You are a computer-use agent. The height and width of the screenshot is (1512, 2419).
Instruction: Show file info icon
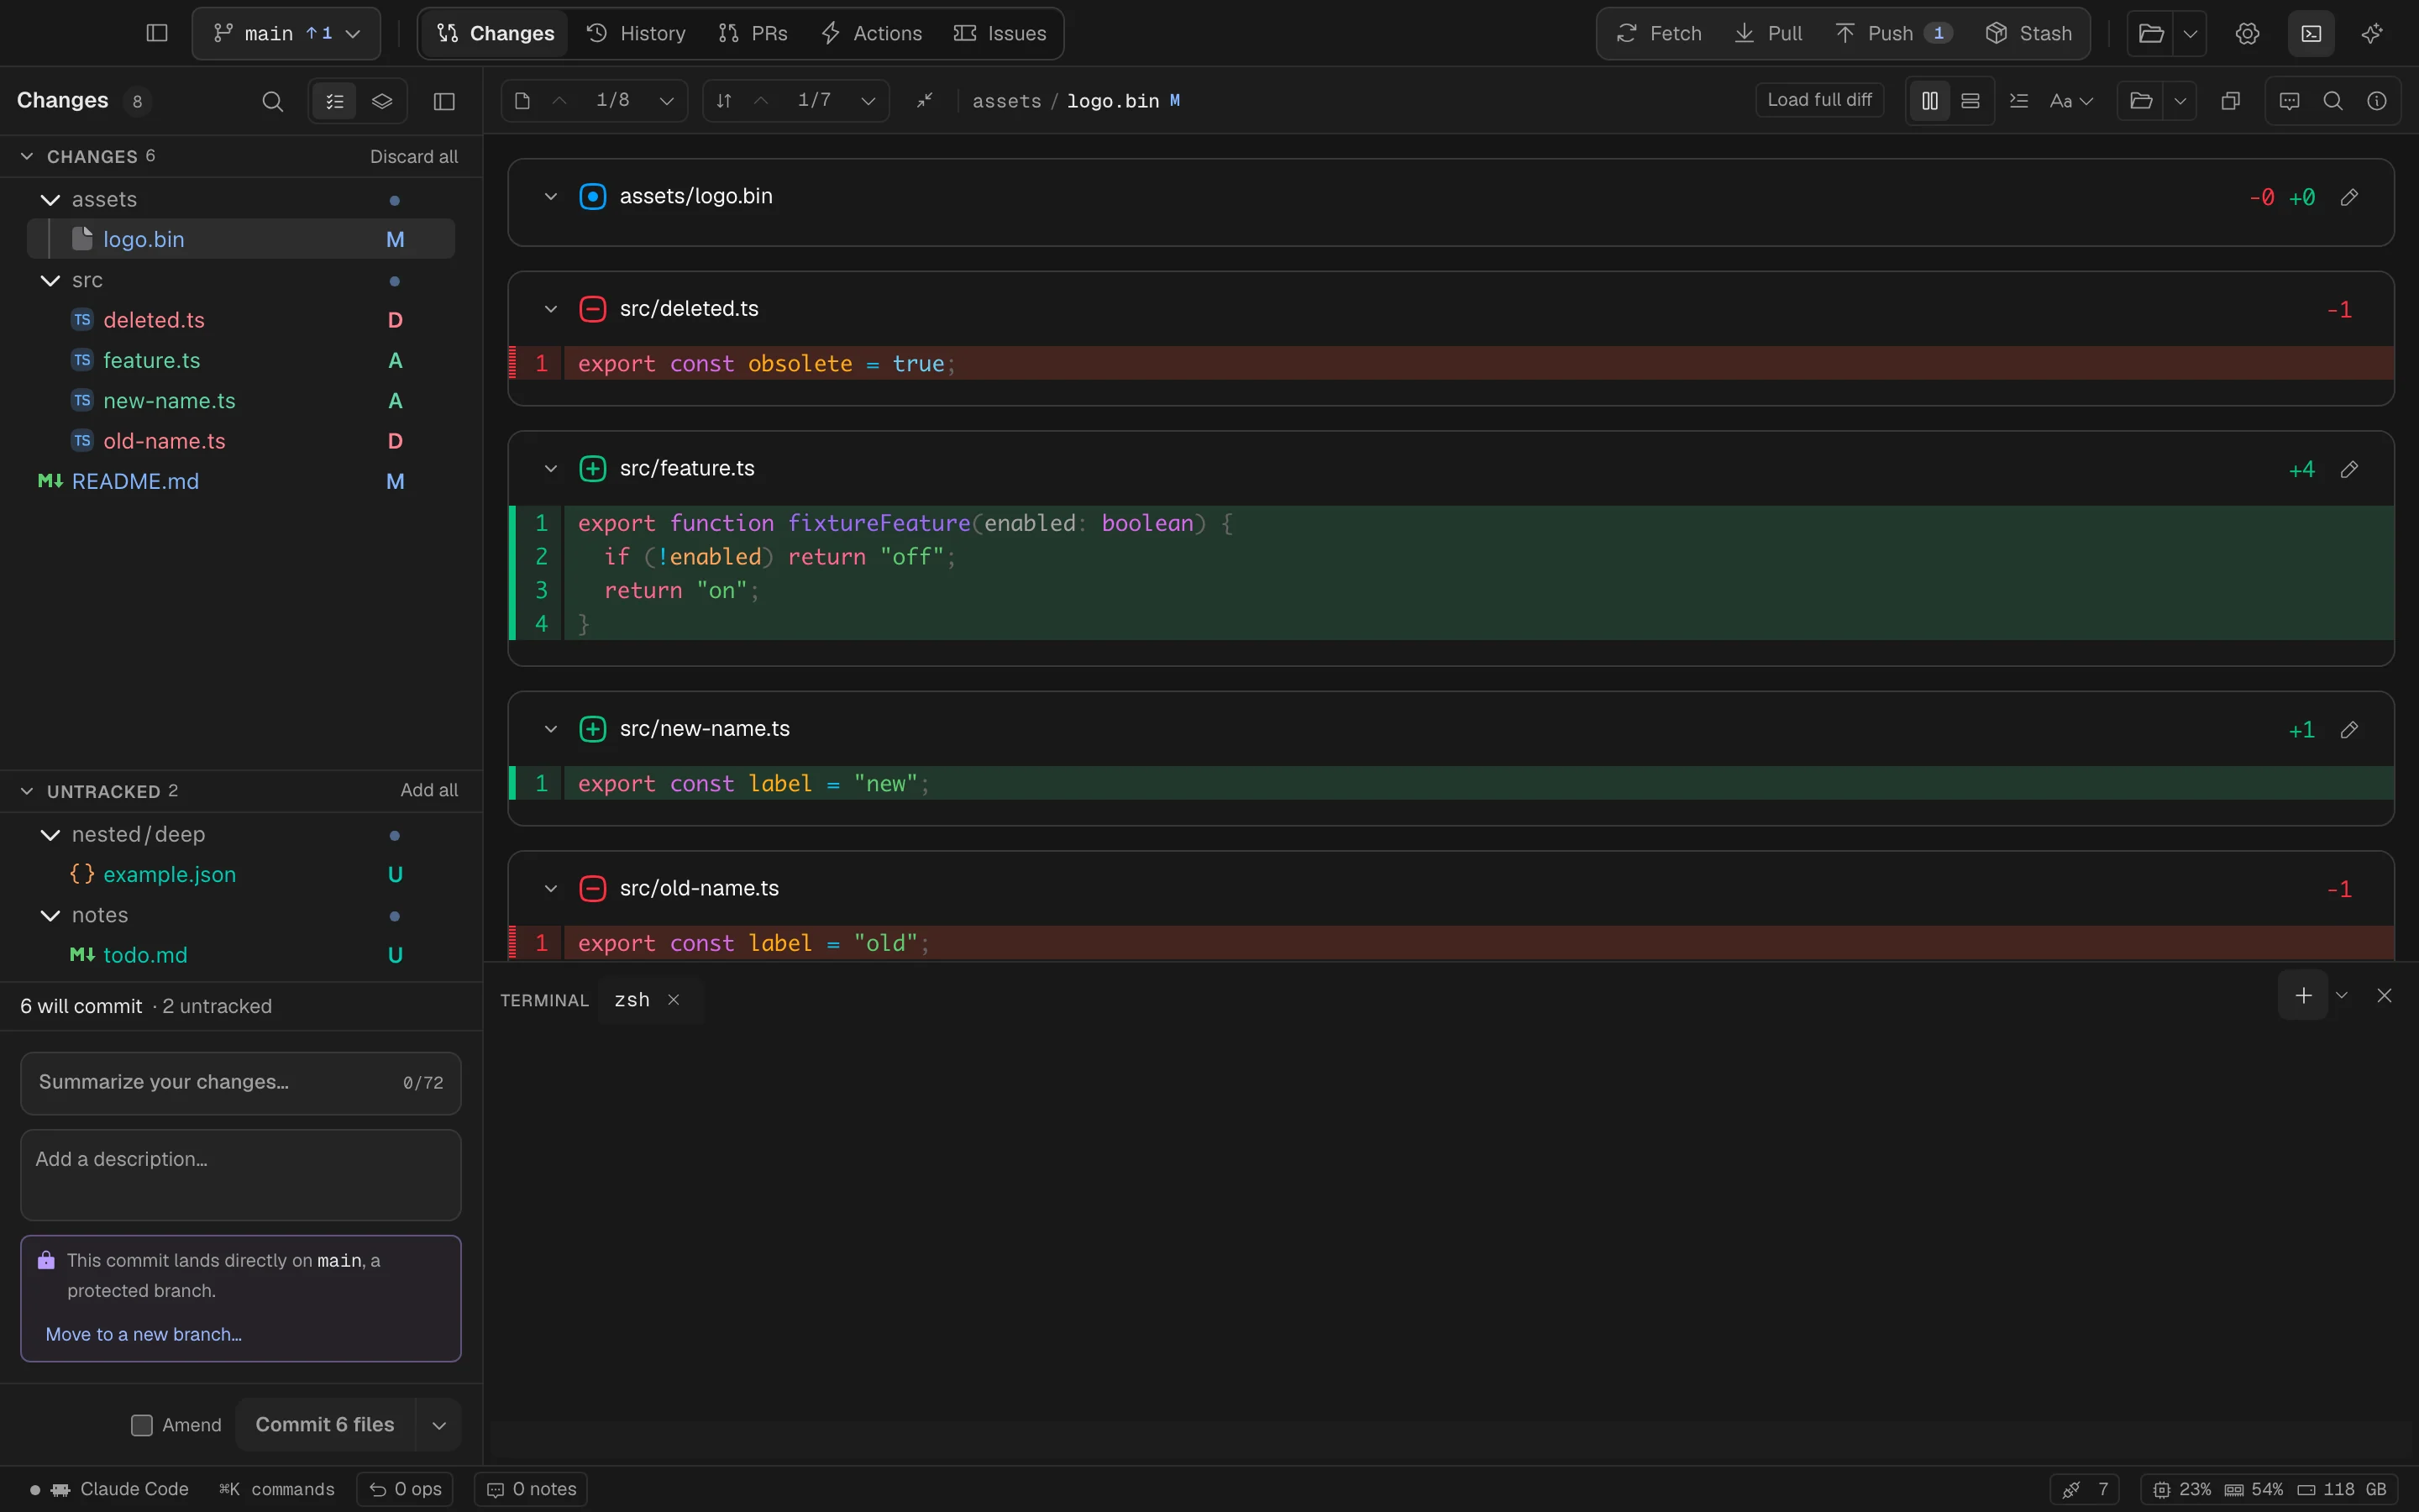[2377, 100]
